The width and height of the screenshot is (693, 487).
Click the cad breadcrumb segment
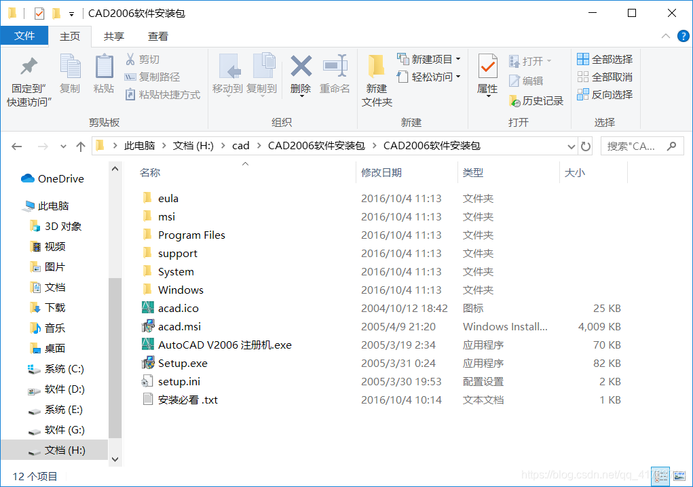click(241, 146)
